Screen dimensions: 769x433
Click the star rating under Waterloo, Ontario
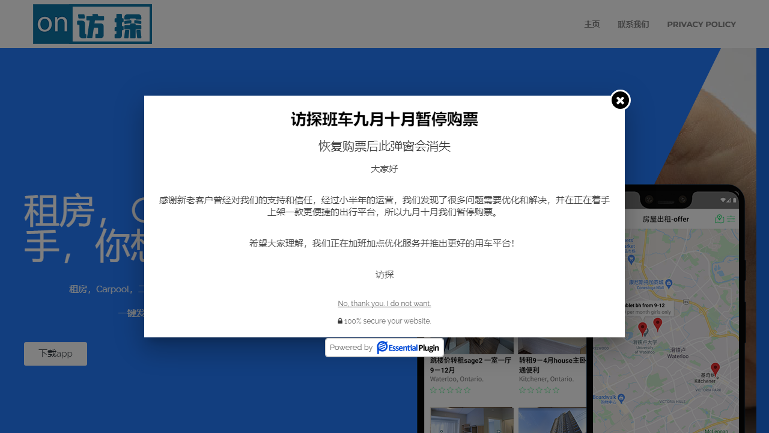coord(451,390)
